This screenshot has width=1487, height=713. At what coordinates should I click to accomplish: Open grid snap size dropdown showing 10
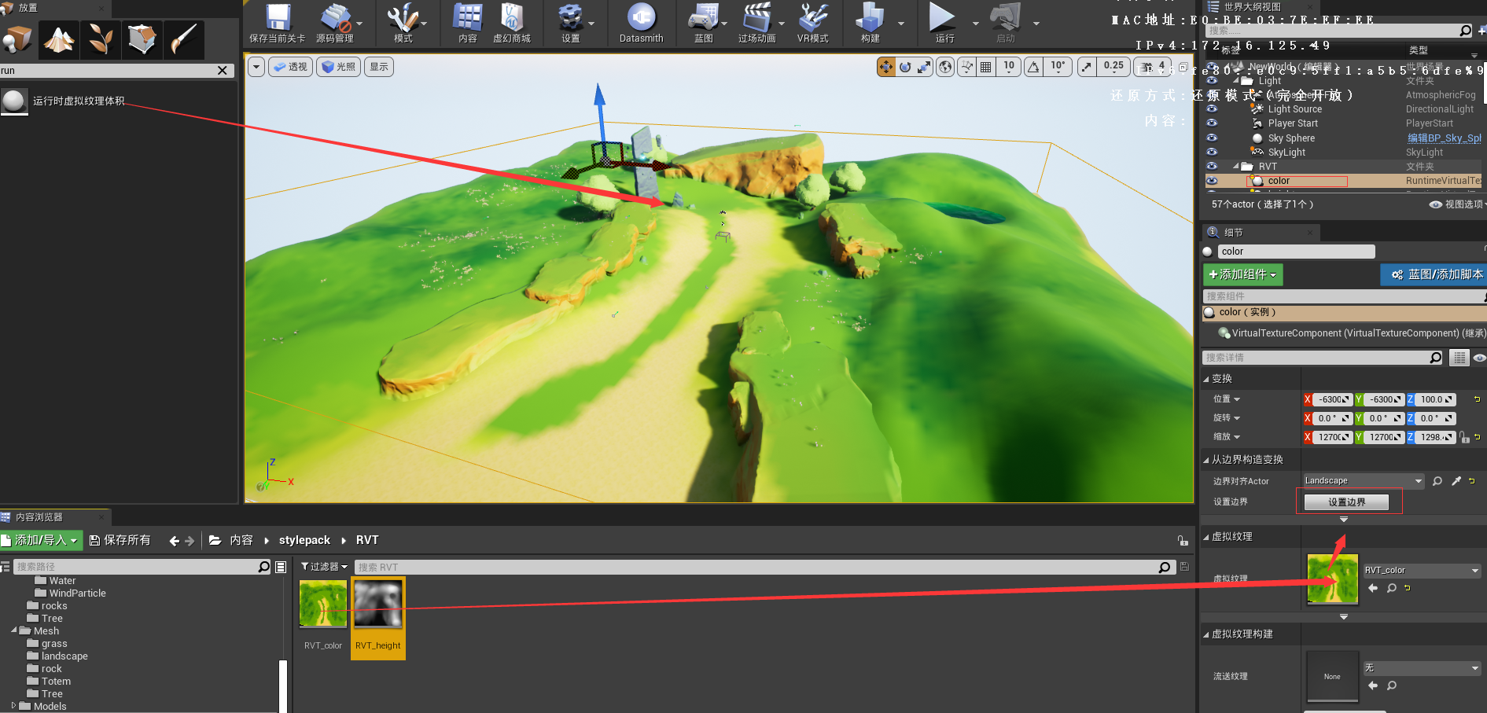pos(1009,67)
